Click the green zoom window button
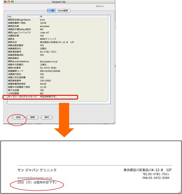Image resolution: width=182 pixels, height=194 pixels. [x=12, y=2]
